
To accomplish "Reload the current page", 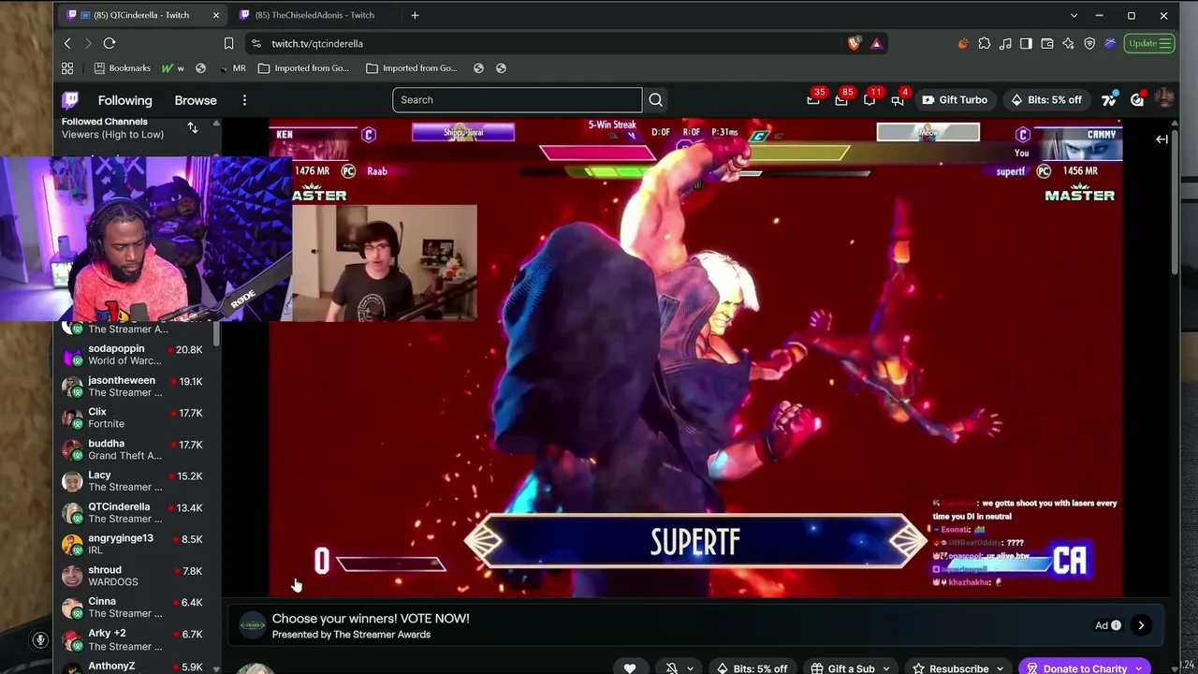I will tap(110, 43).
